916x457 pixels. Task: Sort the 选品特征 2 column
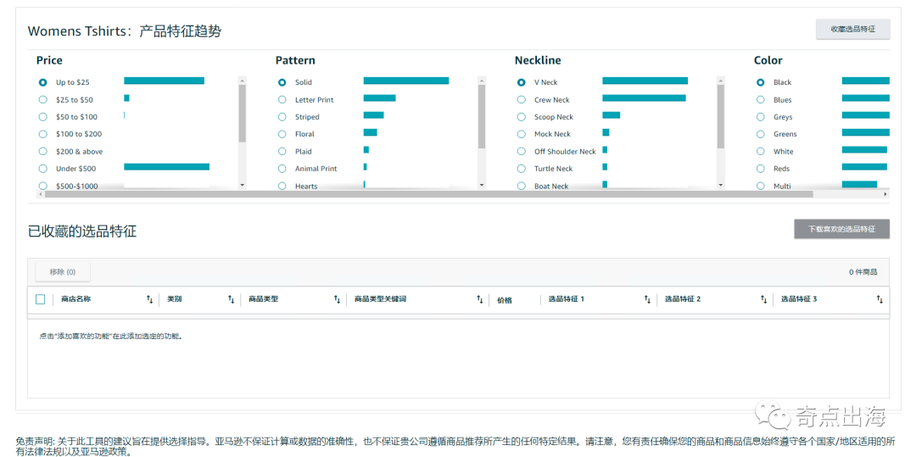coord(763,299)
